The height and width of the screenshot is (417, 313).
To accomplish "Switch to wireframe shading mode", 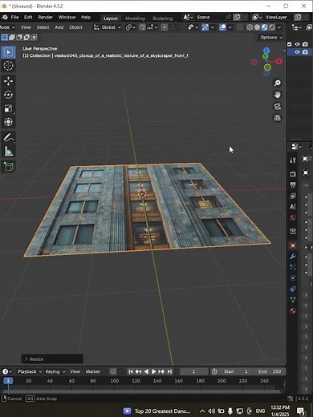I will [x=250, y=27].
